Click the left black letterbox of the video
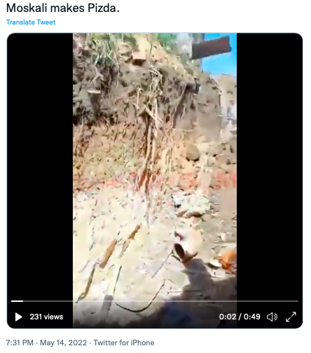This screenshot has width=311, height=353. (x=40, y=163)
